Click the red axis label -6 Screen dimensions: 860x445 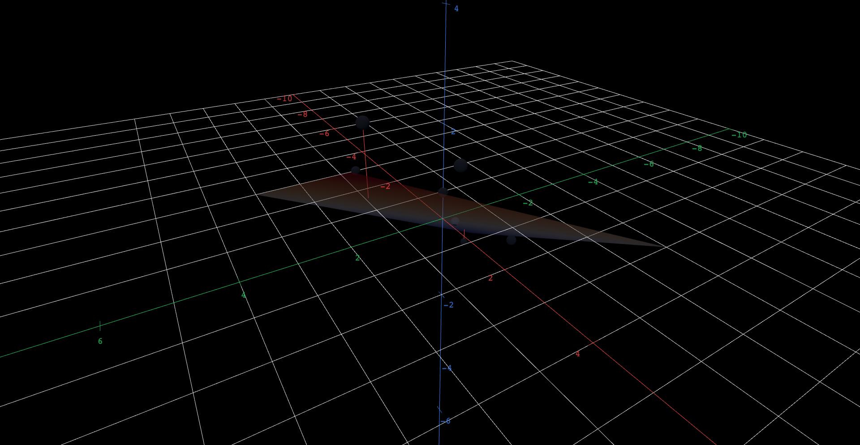pos(324,133)
